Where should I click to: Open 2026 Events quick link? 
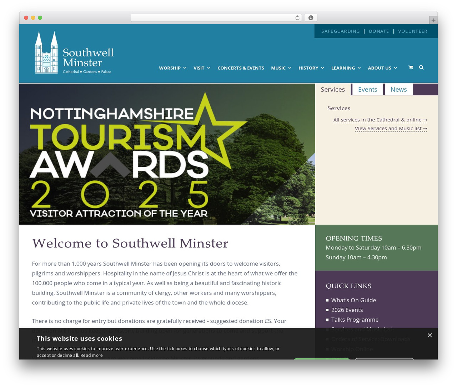click(x=347, y=310)
